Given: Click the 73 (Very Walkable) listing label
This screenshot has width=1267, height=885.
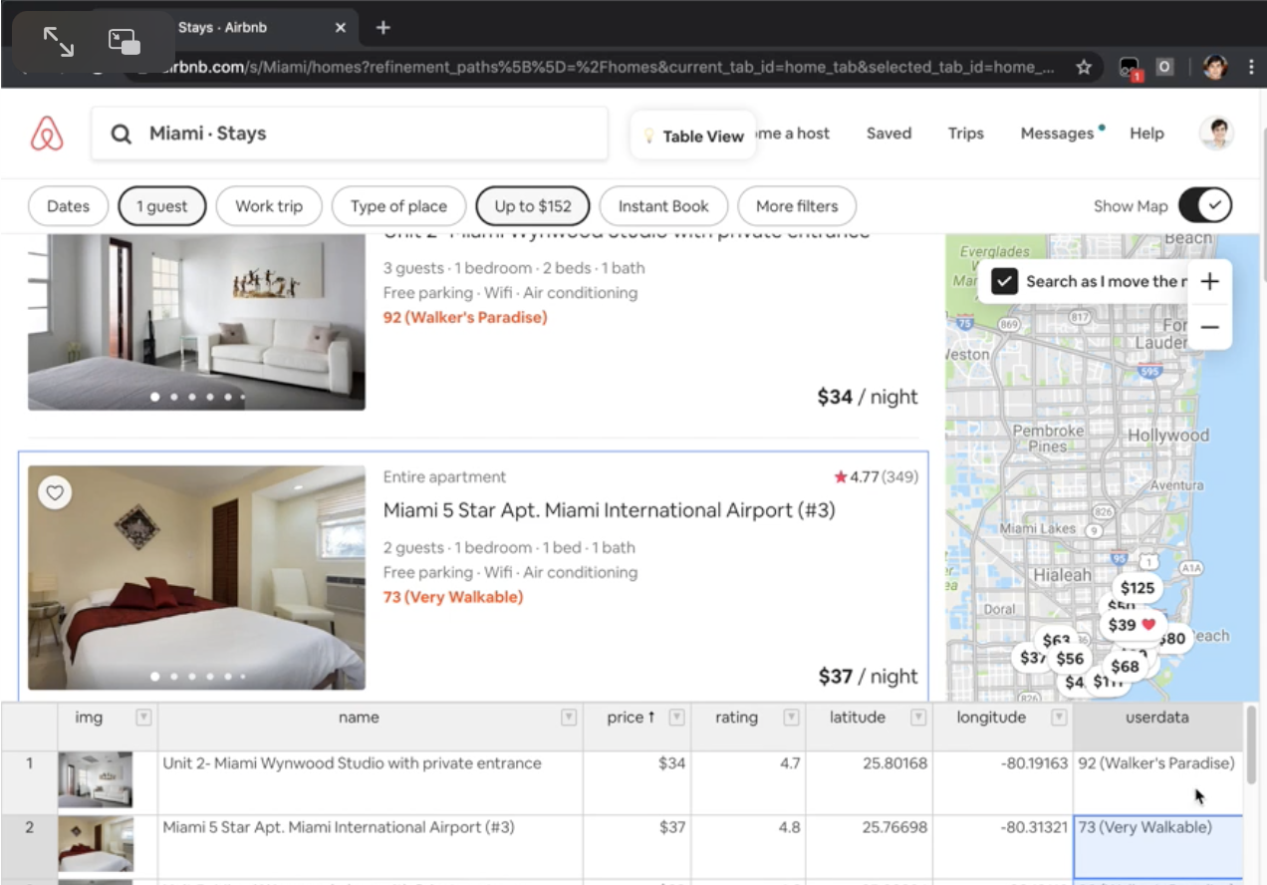Looking at the screenshot, I should (453, 597).
